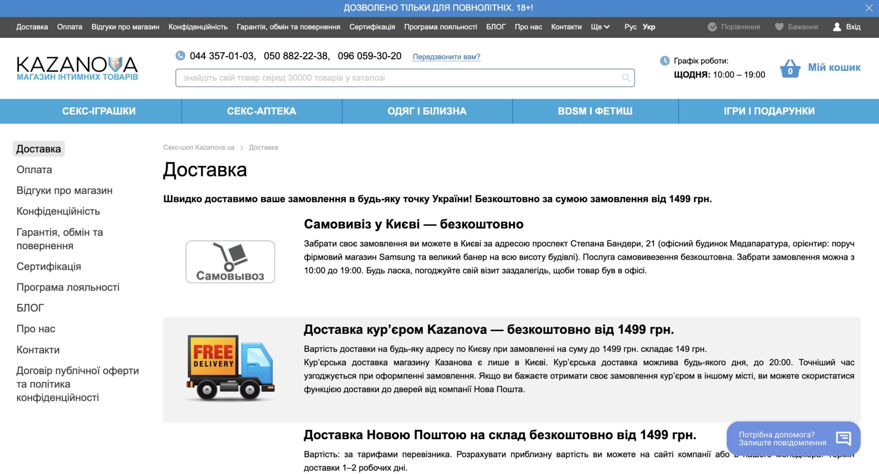
Task: Click the Порівняння checkmark icon
Action: coord(712,27)
